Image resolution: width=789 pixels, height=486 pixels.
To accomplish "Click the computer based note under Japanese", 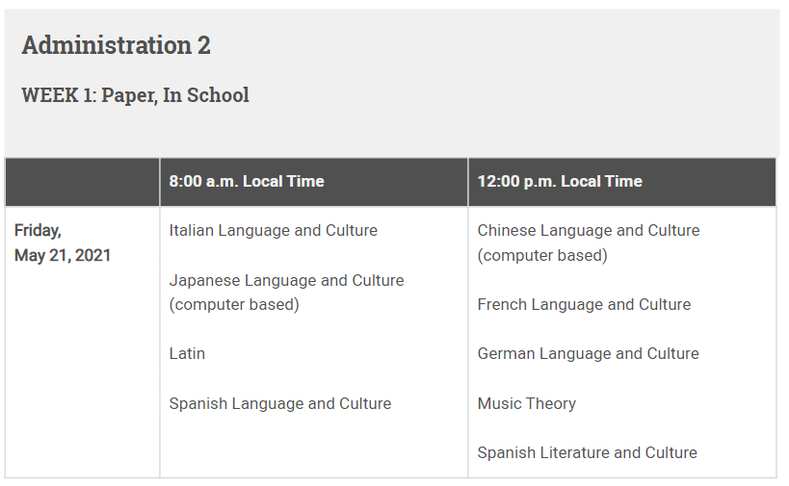I will (x=234, y=305).
